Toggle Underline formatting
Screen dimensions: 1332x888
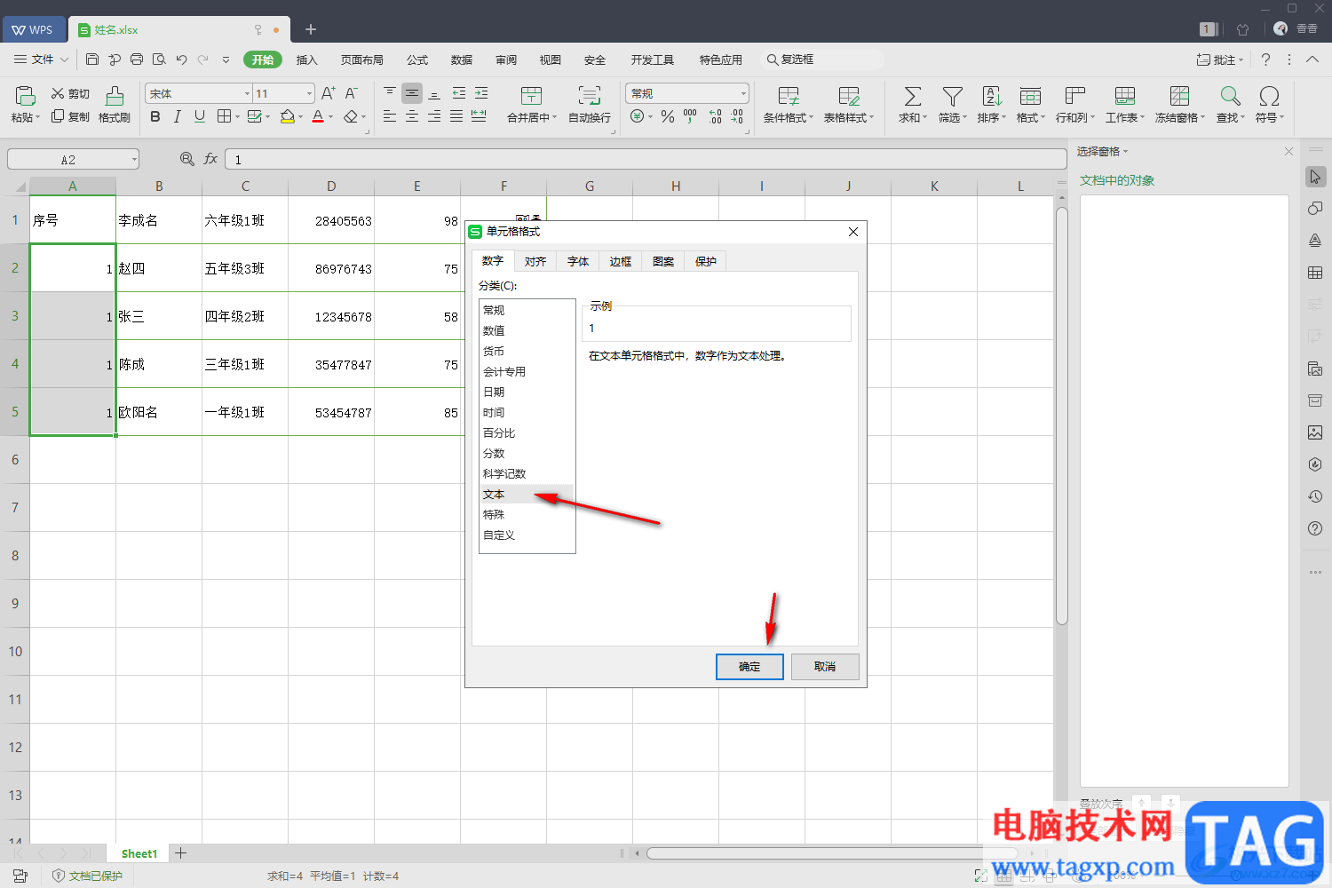tap(200, 116)
